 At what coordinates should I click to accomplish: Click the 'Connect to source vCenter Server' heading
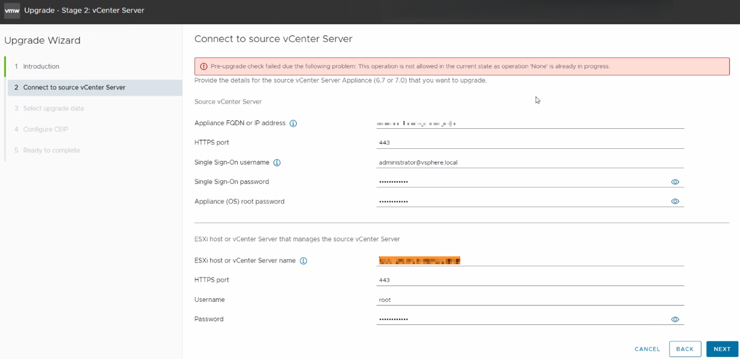coord(273,39)
